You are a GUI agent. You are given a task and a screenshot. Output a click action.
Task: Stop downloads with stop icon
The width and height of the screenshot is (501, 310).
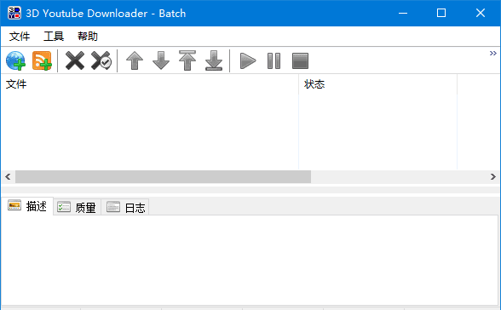(300, 60)
